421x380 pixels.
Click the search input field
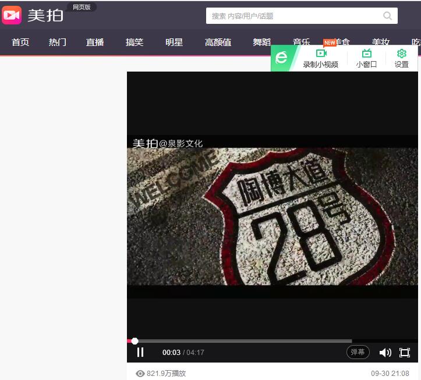294,16
